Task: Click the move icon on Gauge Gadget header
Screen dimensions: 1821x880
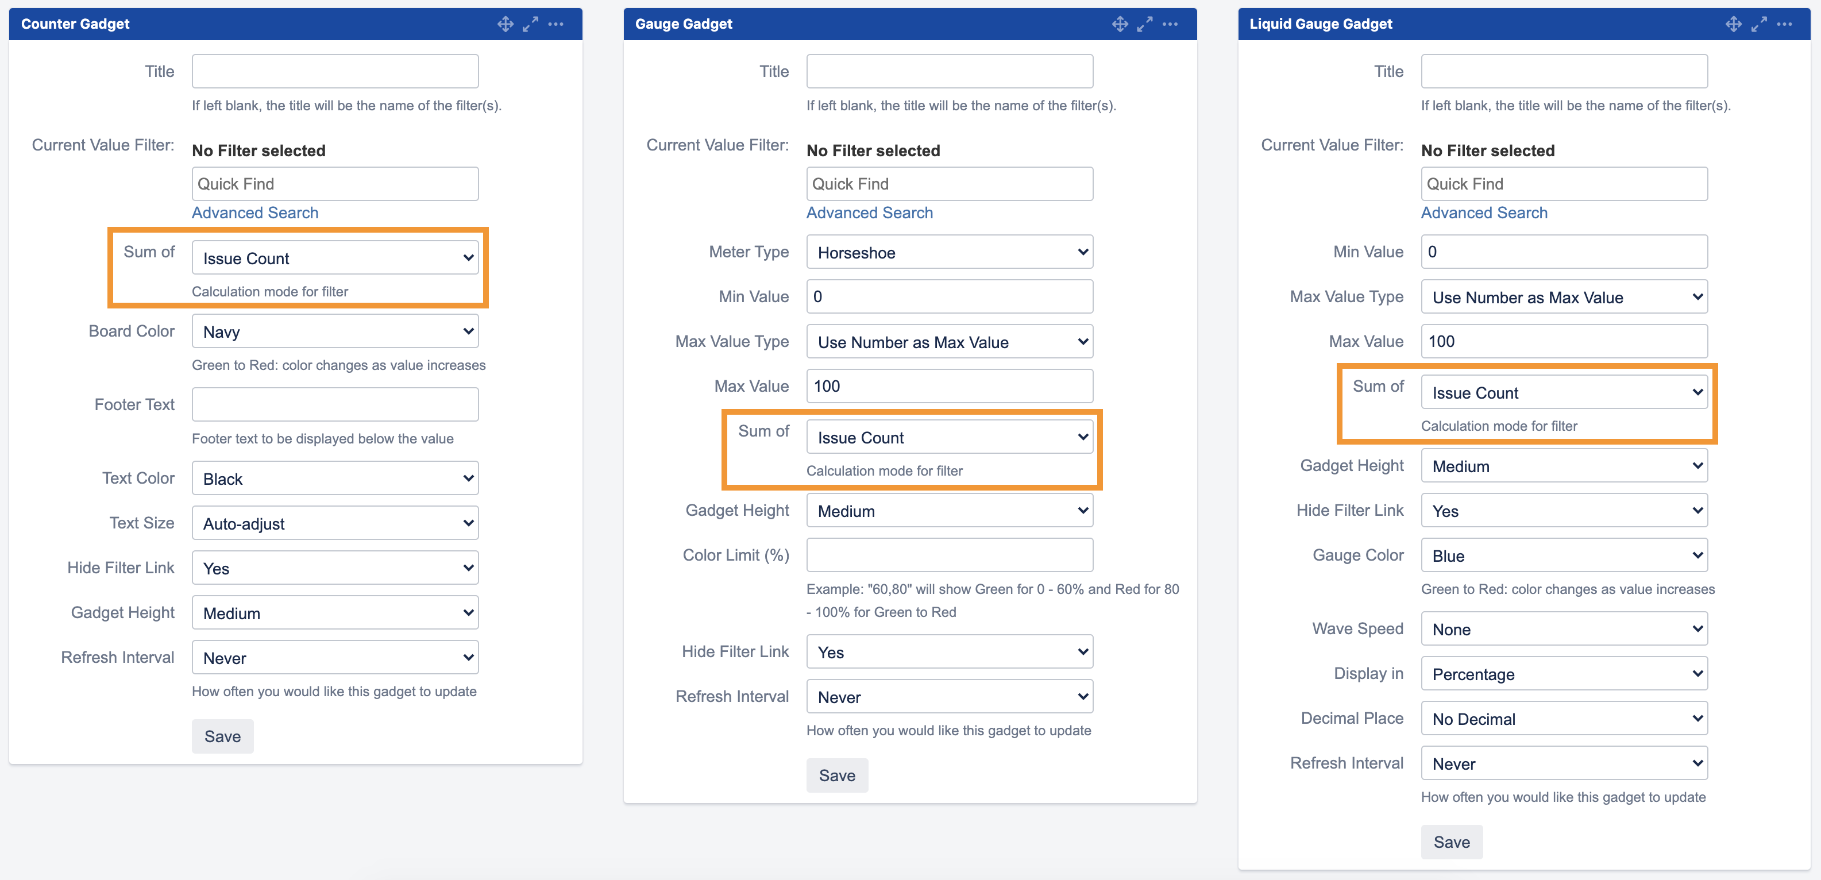Action: click(1120, 24)
